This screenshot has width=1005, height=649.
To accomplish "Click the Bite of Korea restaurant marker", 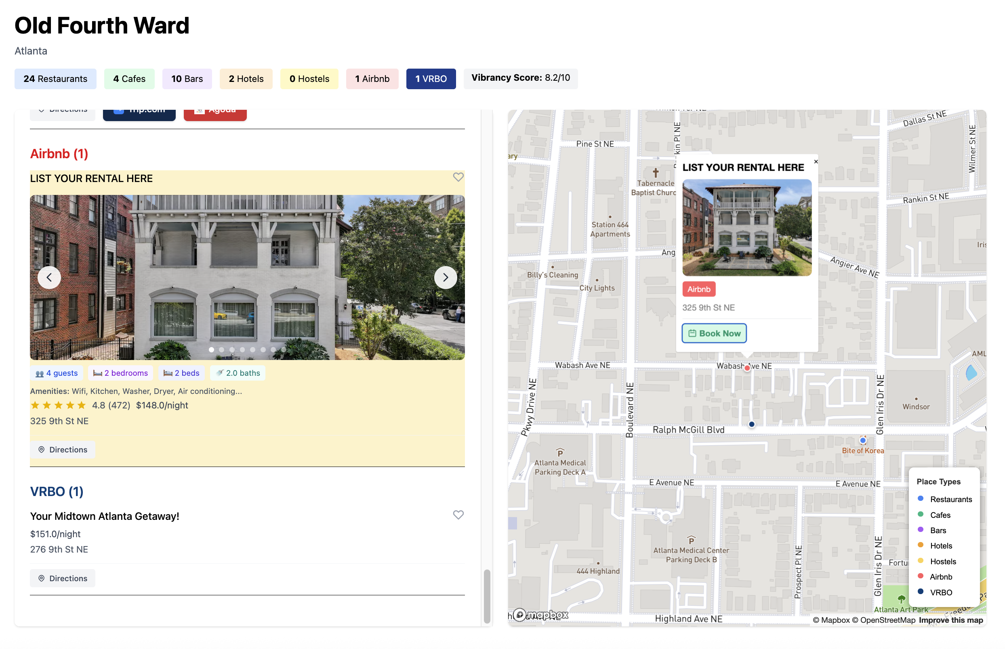I will tap(863, 440).
